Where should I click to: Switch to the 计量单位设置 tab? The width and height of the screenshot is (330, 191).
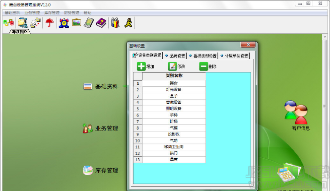click(234, 56)
